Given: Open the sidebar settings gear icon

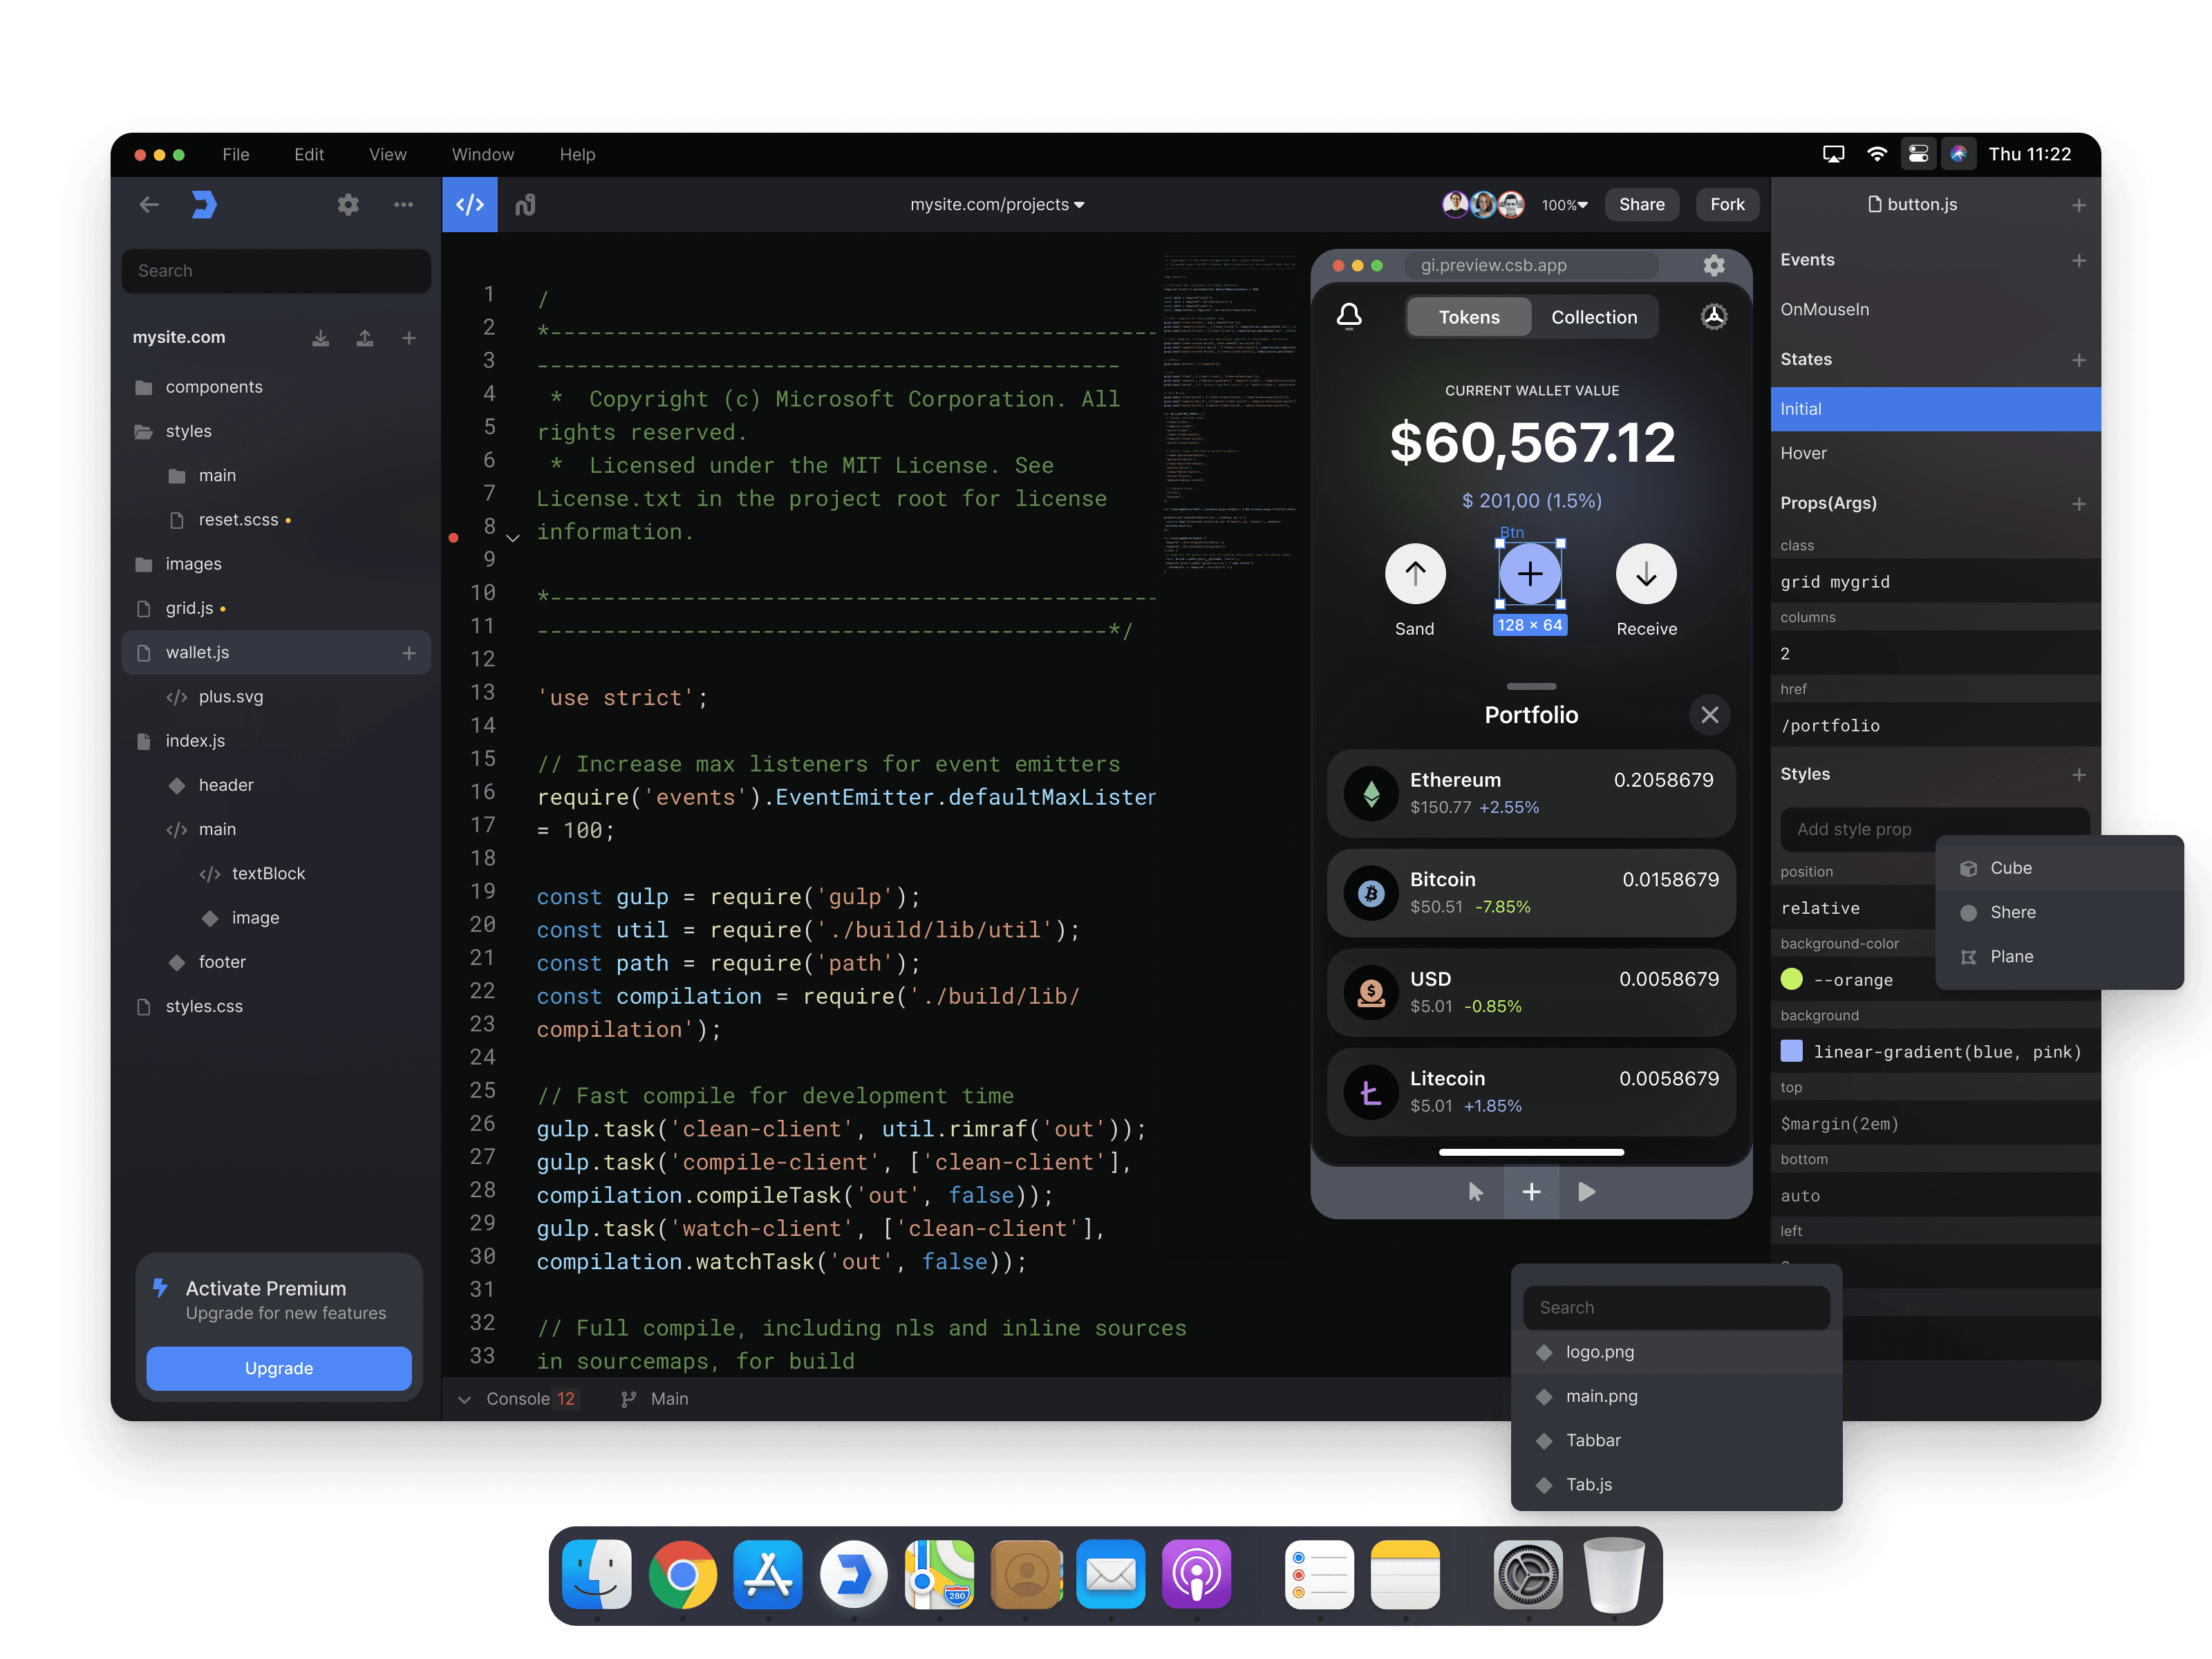Looking at the screenshot, I should 348,205.
